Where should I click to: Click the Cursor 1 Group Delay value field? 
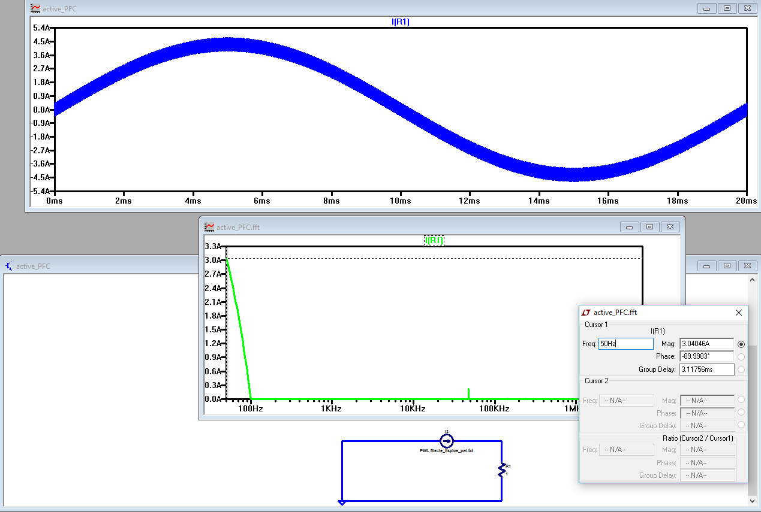tap(706, 369)
